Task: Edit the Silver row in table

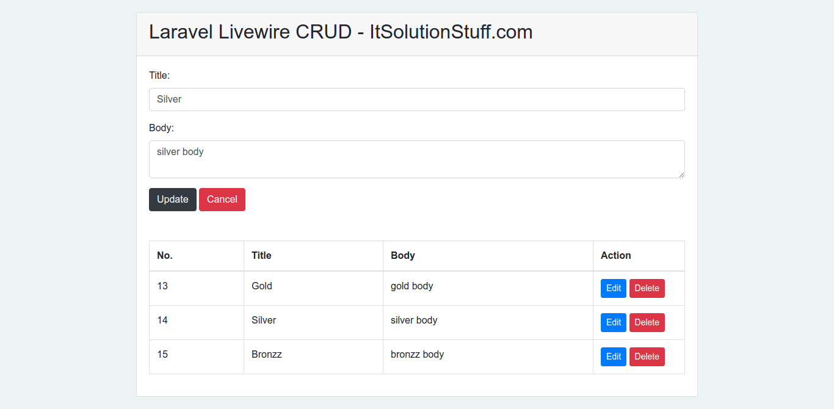Action: click(613, 322)
